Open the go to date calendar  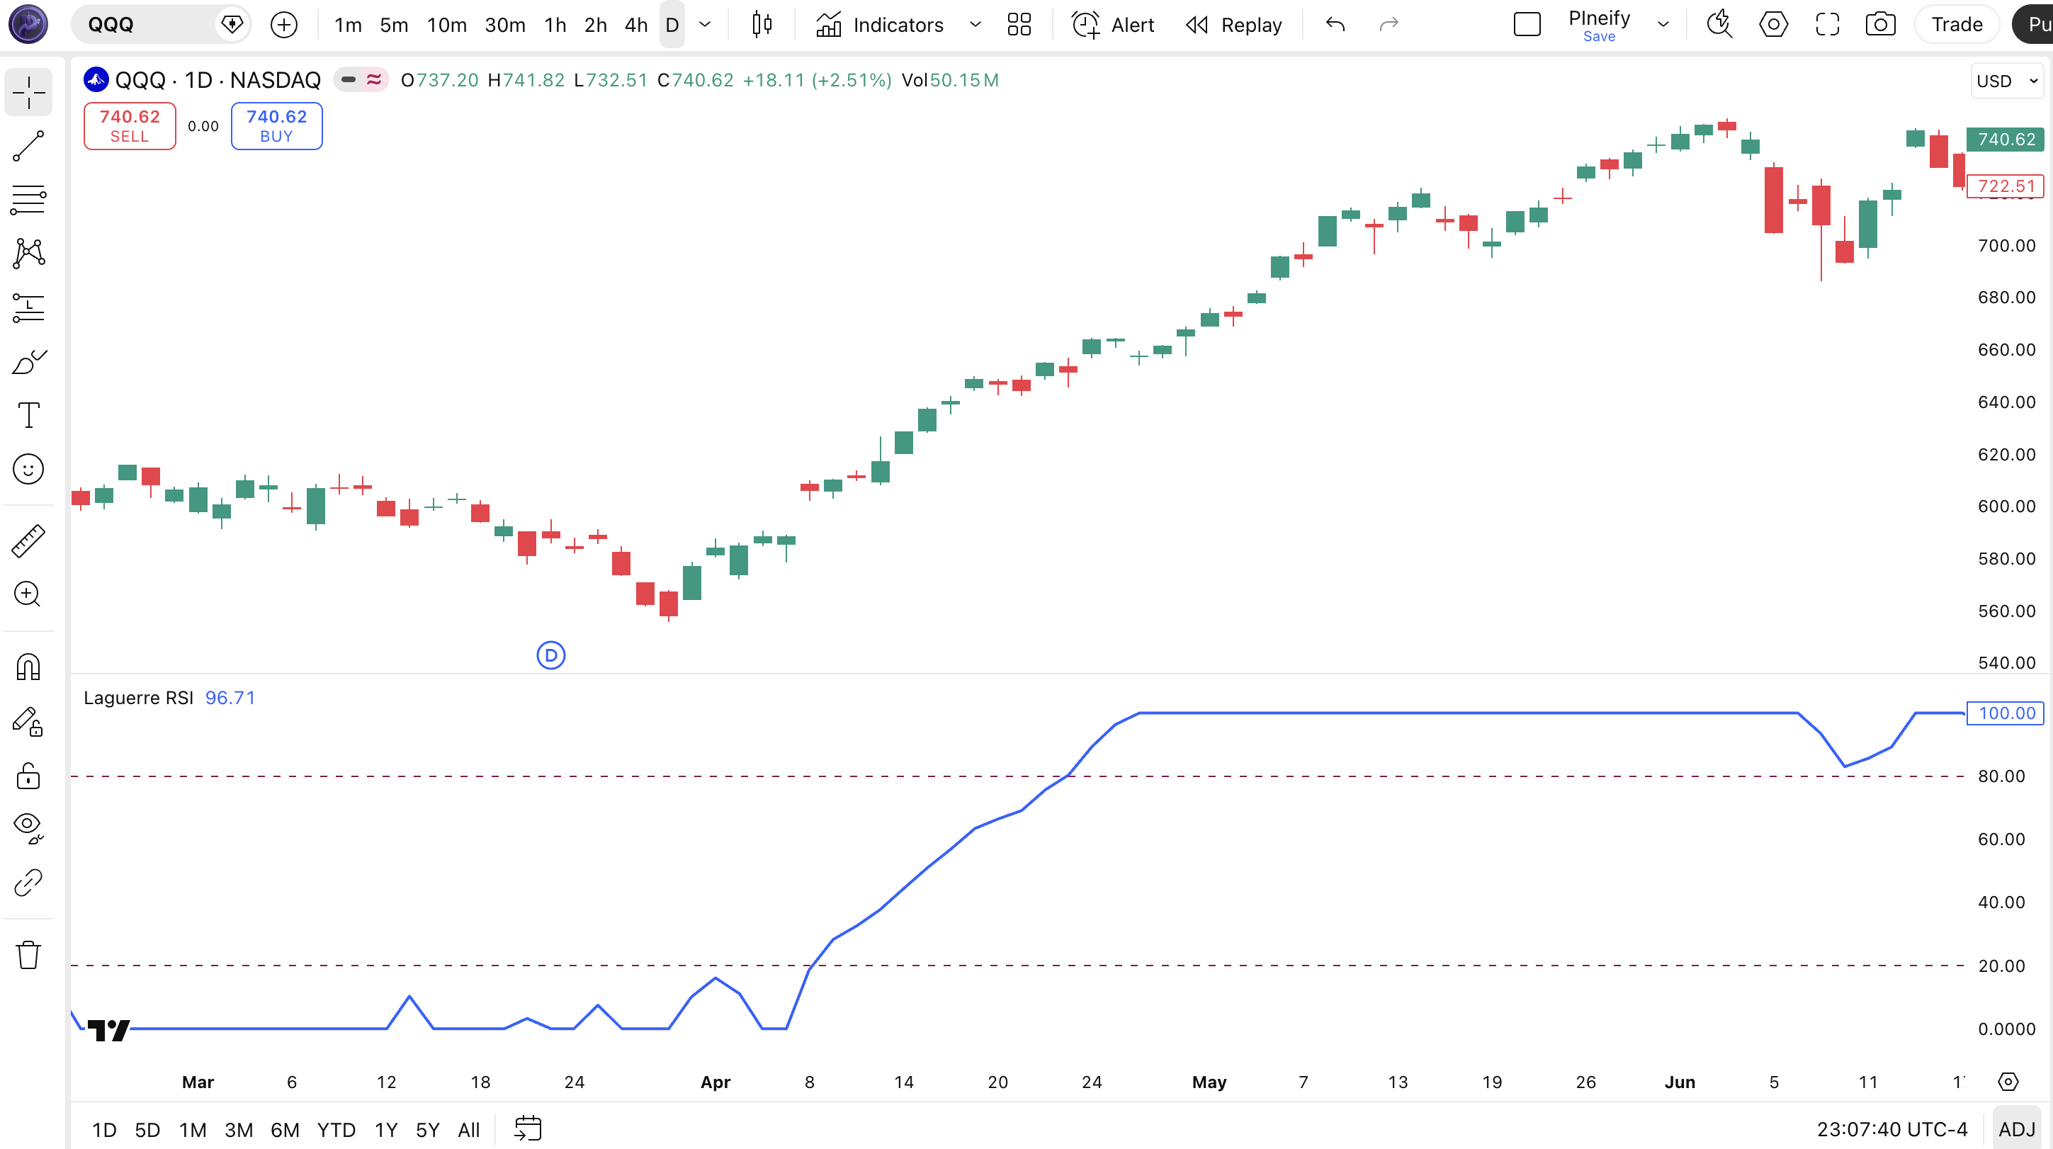pyautogui.click(x=528, y=1128)
